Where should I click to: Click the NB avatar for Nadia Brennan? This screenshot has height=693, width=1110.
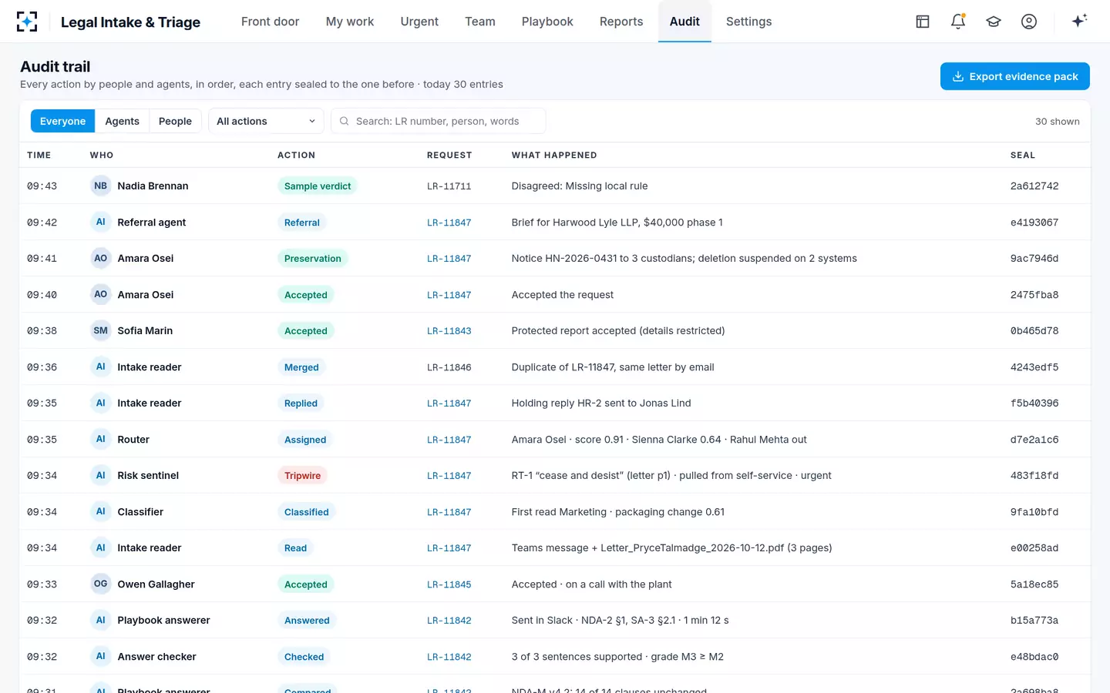click(x=101, y=186)
